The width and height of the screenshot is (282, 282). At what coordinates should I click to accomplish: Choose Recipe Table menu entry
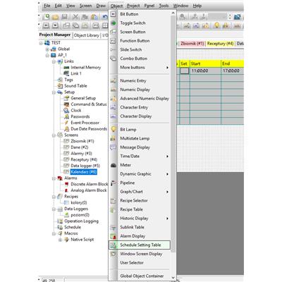140,209
